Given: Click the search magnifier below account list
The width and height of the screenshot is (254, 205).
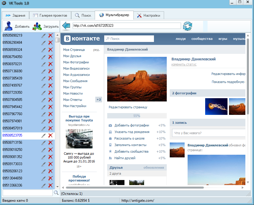Looking at the screenshot, I should coord(56,193).
